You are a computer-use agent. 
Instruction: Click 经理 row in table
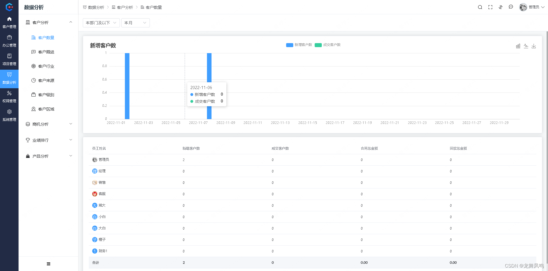pyautogui.click(x=313, y=171)
